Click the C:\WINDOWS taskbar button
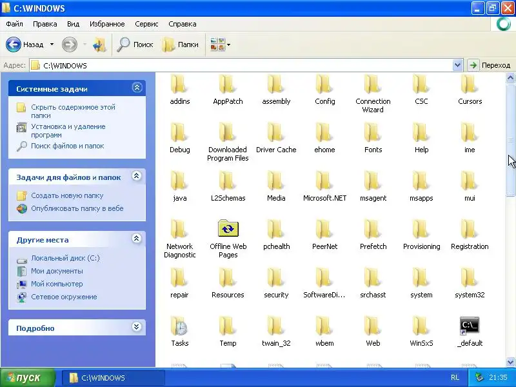 114,378
